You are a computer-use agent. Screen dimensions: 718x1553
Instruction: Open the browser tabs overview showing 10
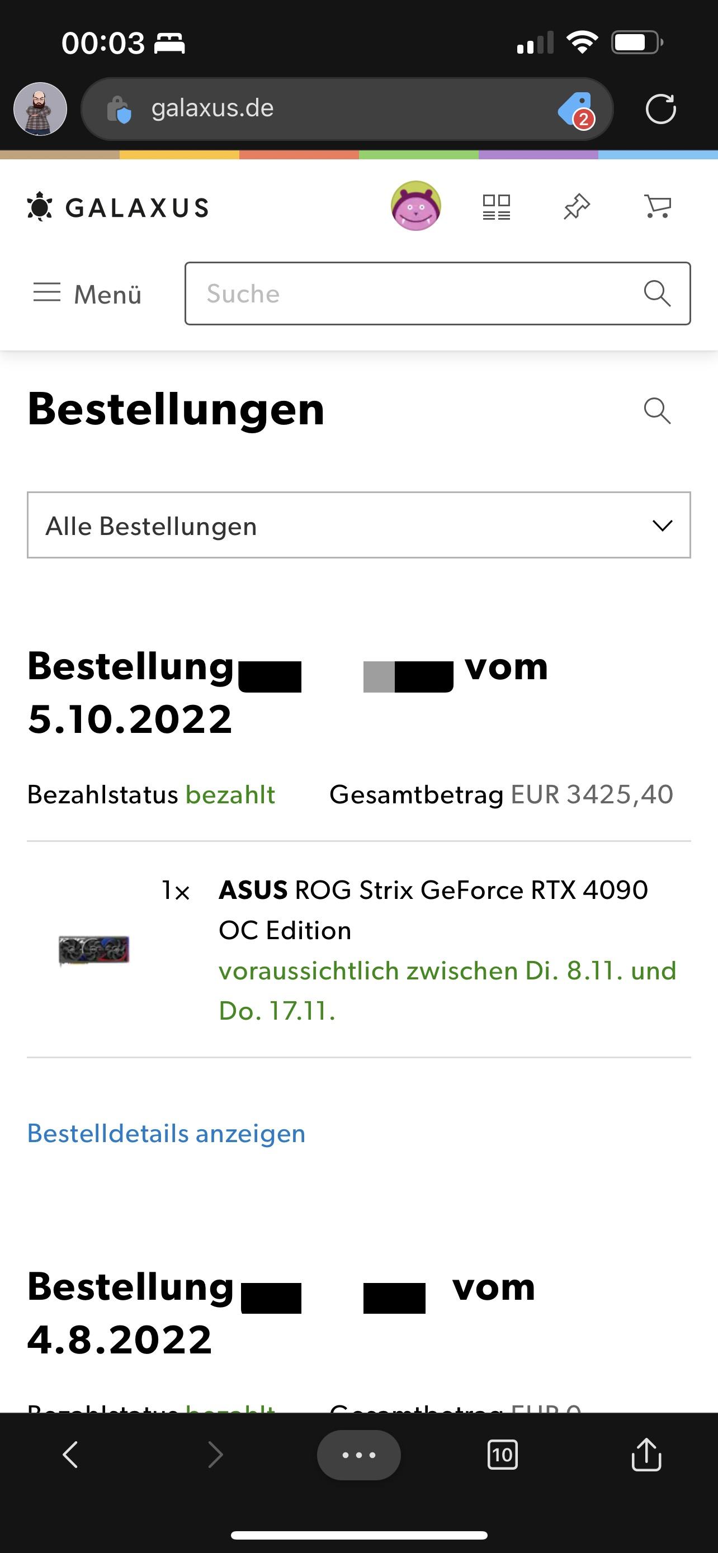(x=502, y=1454)
